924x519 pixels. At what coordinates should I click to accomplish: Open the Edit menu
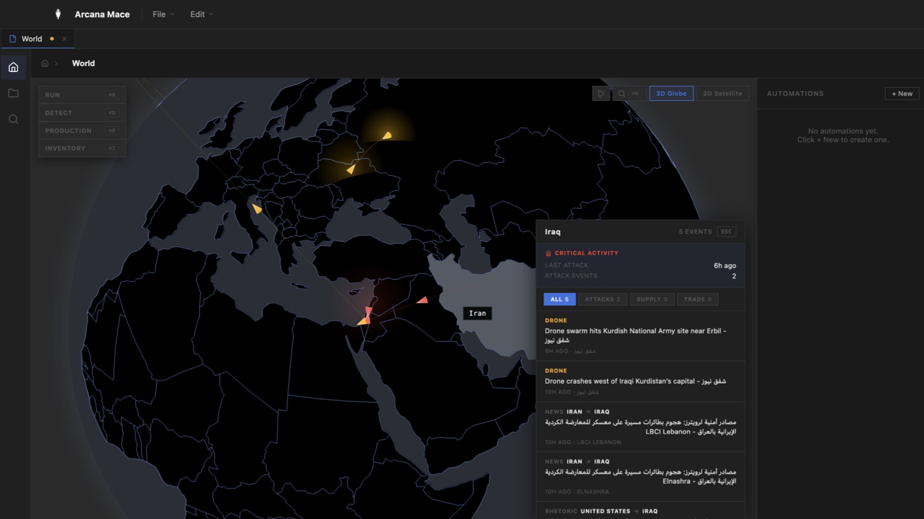(202, 14)
